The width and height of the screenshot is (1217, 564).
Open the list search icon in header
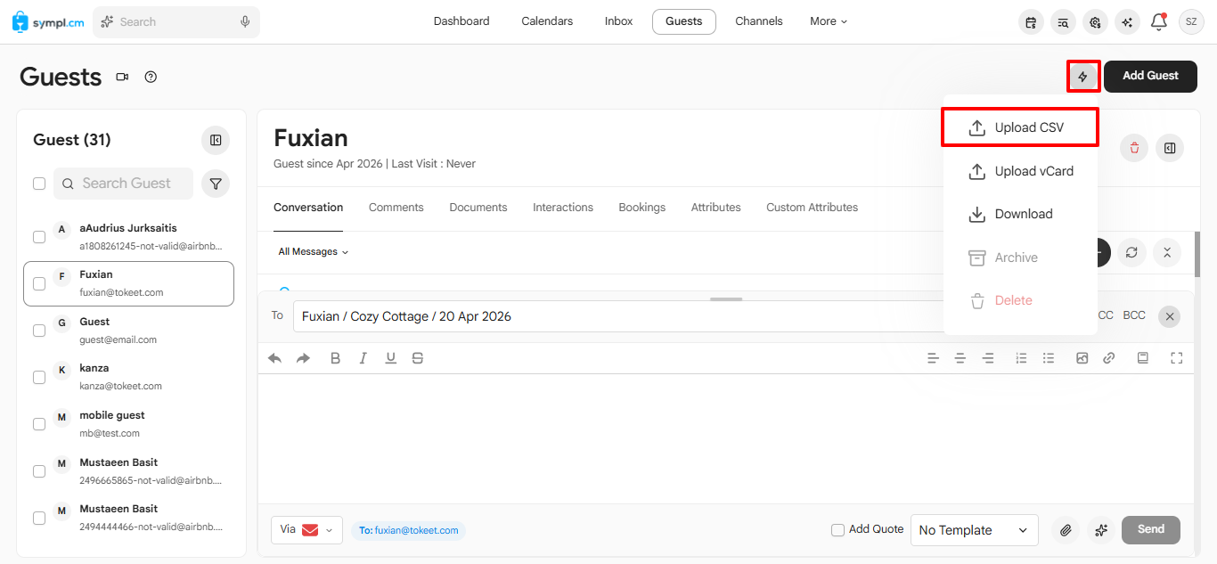pos(1063,22)
